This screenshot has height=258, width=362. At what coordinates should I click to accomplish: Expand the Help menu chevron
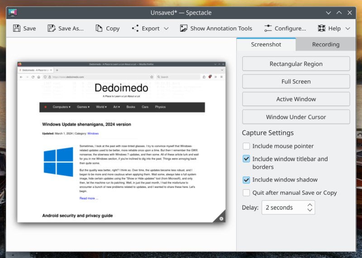click(348, 29)
